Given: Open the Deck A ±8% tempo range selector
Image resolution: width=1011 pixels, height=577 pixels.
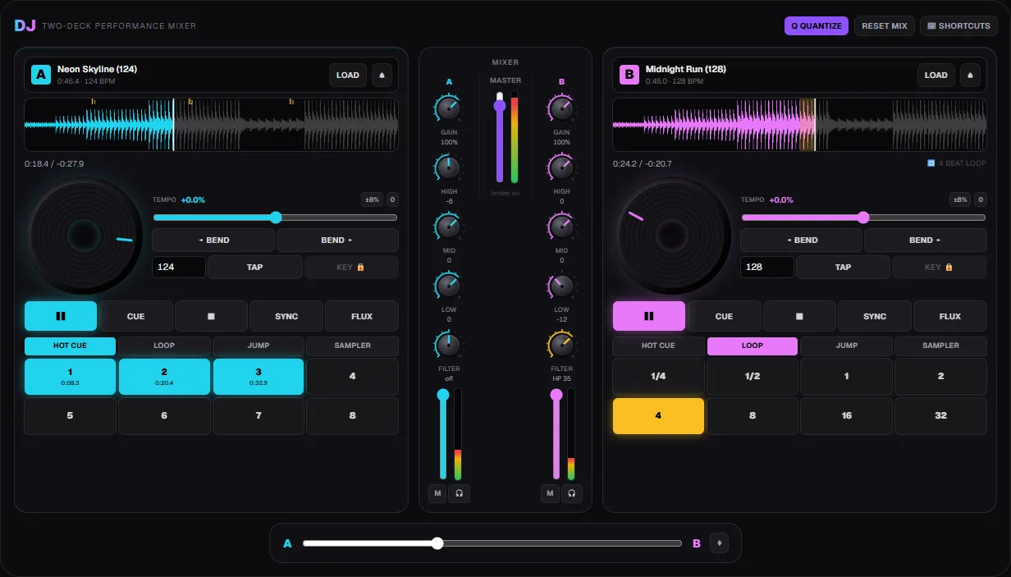Looking at the screenshot, I should click(373, 199).
